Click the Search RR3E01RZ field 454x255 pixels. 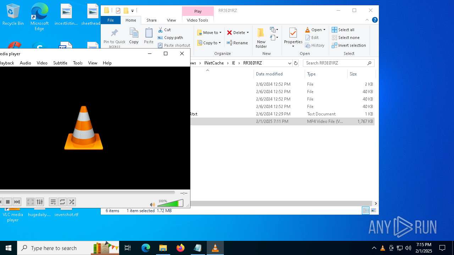coord(338,63)
